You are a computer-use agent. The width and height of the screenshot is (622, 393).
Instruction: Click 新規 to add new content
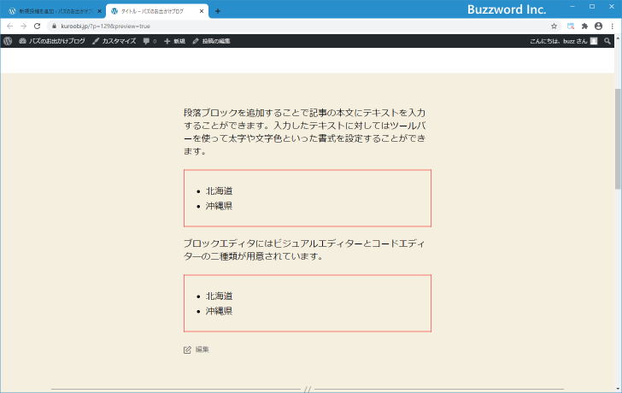tap(175, 41)
